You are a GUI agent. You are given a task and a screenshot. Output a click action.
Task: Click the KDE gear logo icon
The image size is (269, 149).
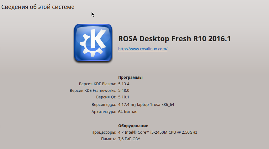pyautogui.click(x=93, y=43)
